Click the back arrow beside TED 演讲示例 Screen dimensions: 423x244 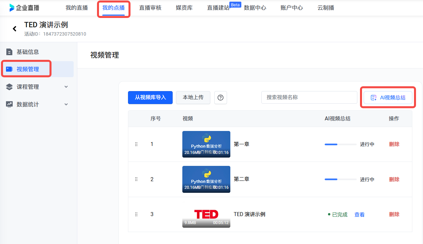(x=15, y=29)
